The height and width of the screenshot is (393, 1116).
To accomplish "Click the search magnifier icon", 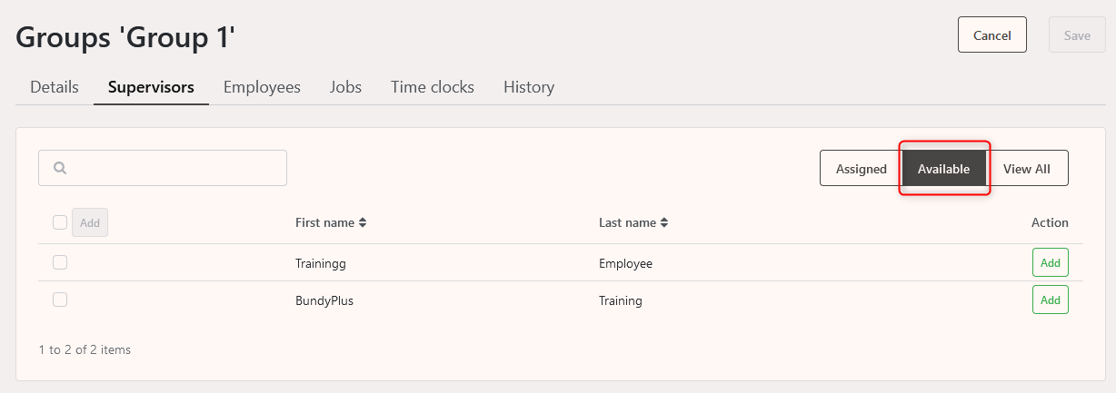I will tap(60, 168).
